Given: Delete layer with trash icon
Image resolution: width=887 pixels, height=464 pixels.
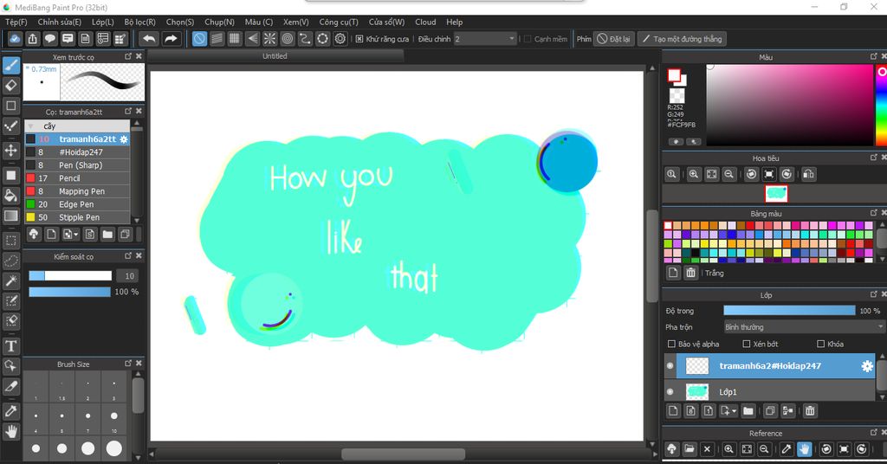Looking at the screenshot, I should 810,411.
